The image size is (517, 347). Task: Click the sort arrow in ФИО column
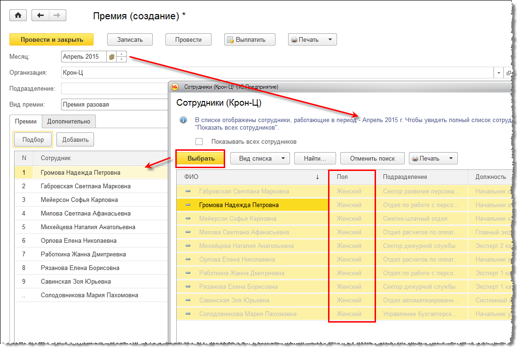click(x=317, y=177)
